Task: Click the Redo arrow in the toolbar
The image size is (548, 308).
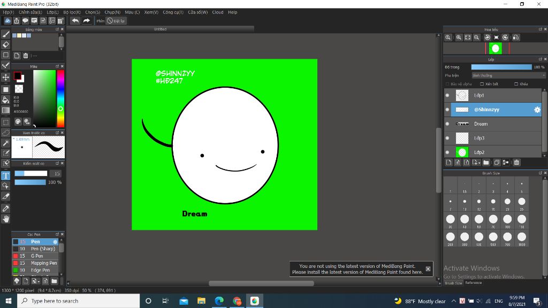Action: click(x=86, y=21)
